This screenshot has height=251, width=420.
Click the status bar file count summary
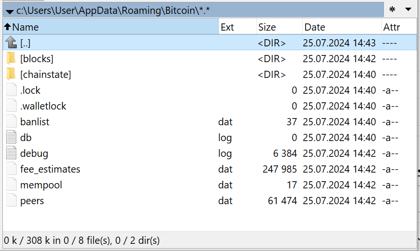[x=82, y=240]
